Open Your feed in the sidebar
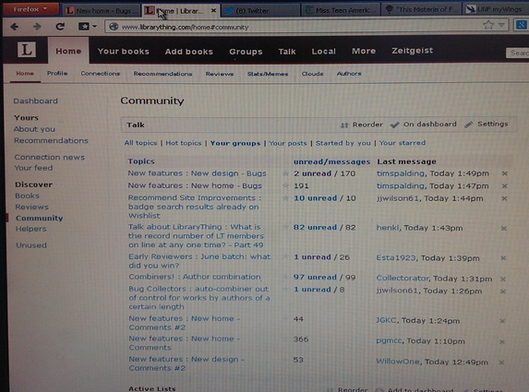Image resolution: width=529 pixels, height=392 pixels. tap(33, 168)
